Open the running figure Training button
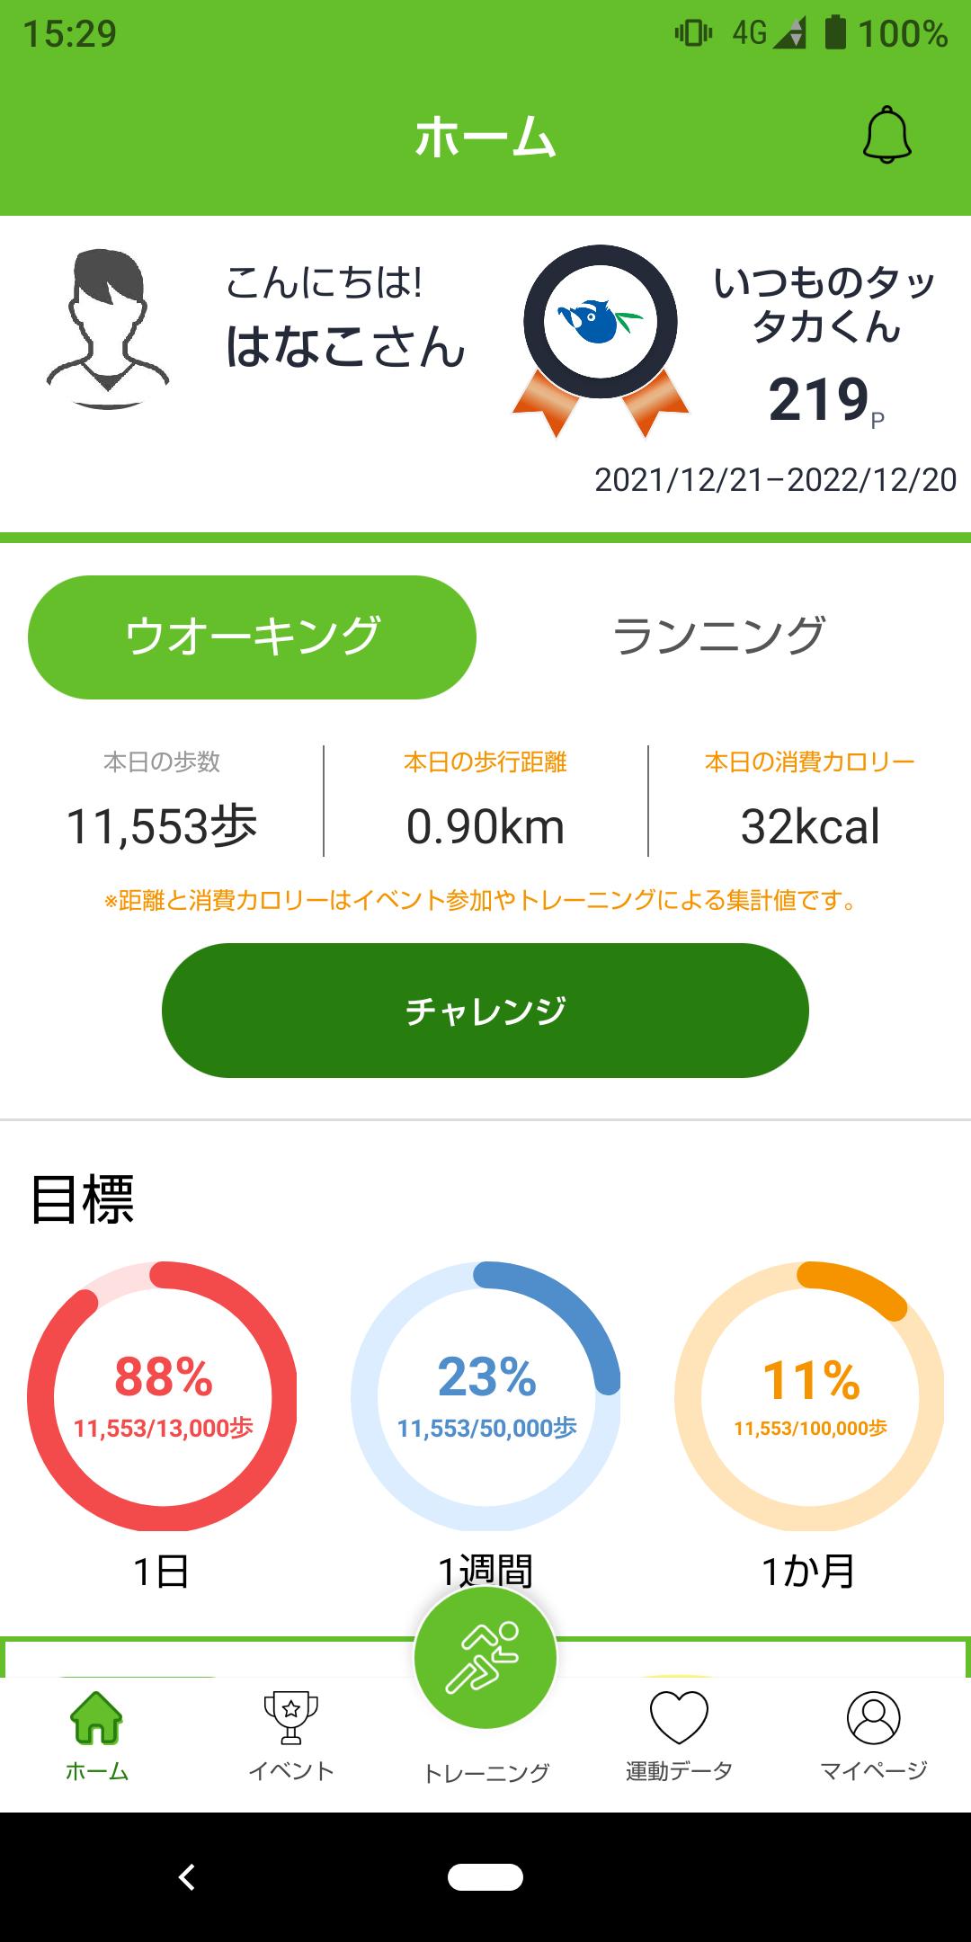 click(x=485, y=1657)
